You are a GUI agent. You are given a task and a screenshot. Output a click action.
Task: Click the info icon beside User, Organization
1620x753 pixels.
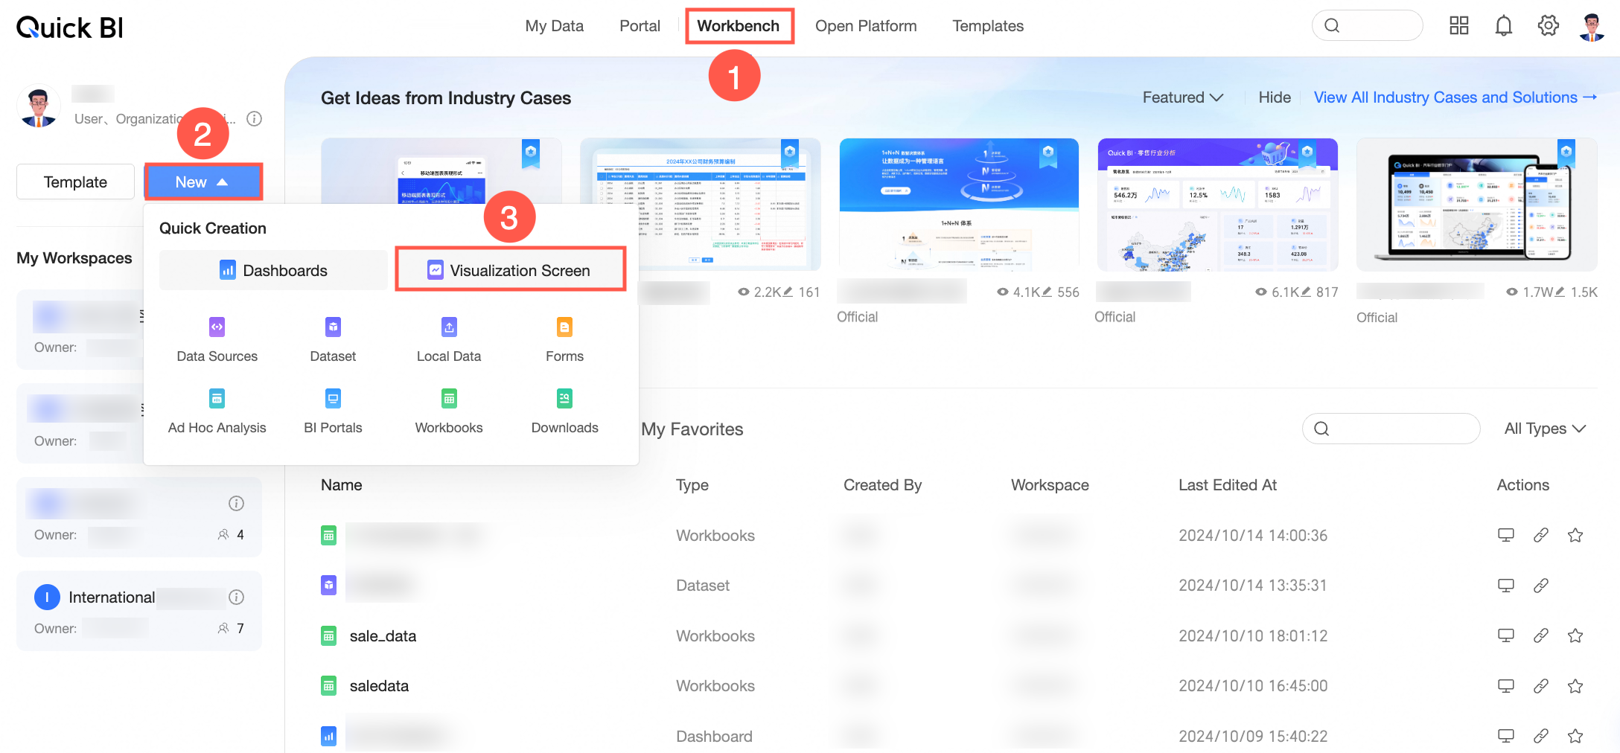(x=254, y=119)
